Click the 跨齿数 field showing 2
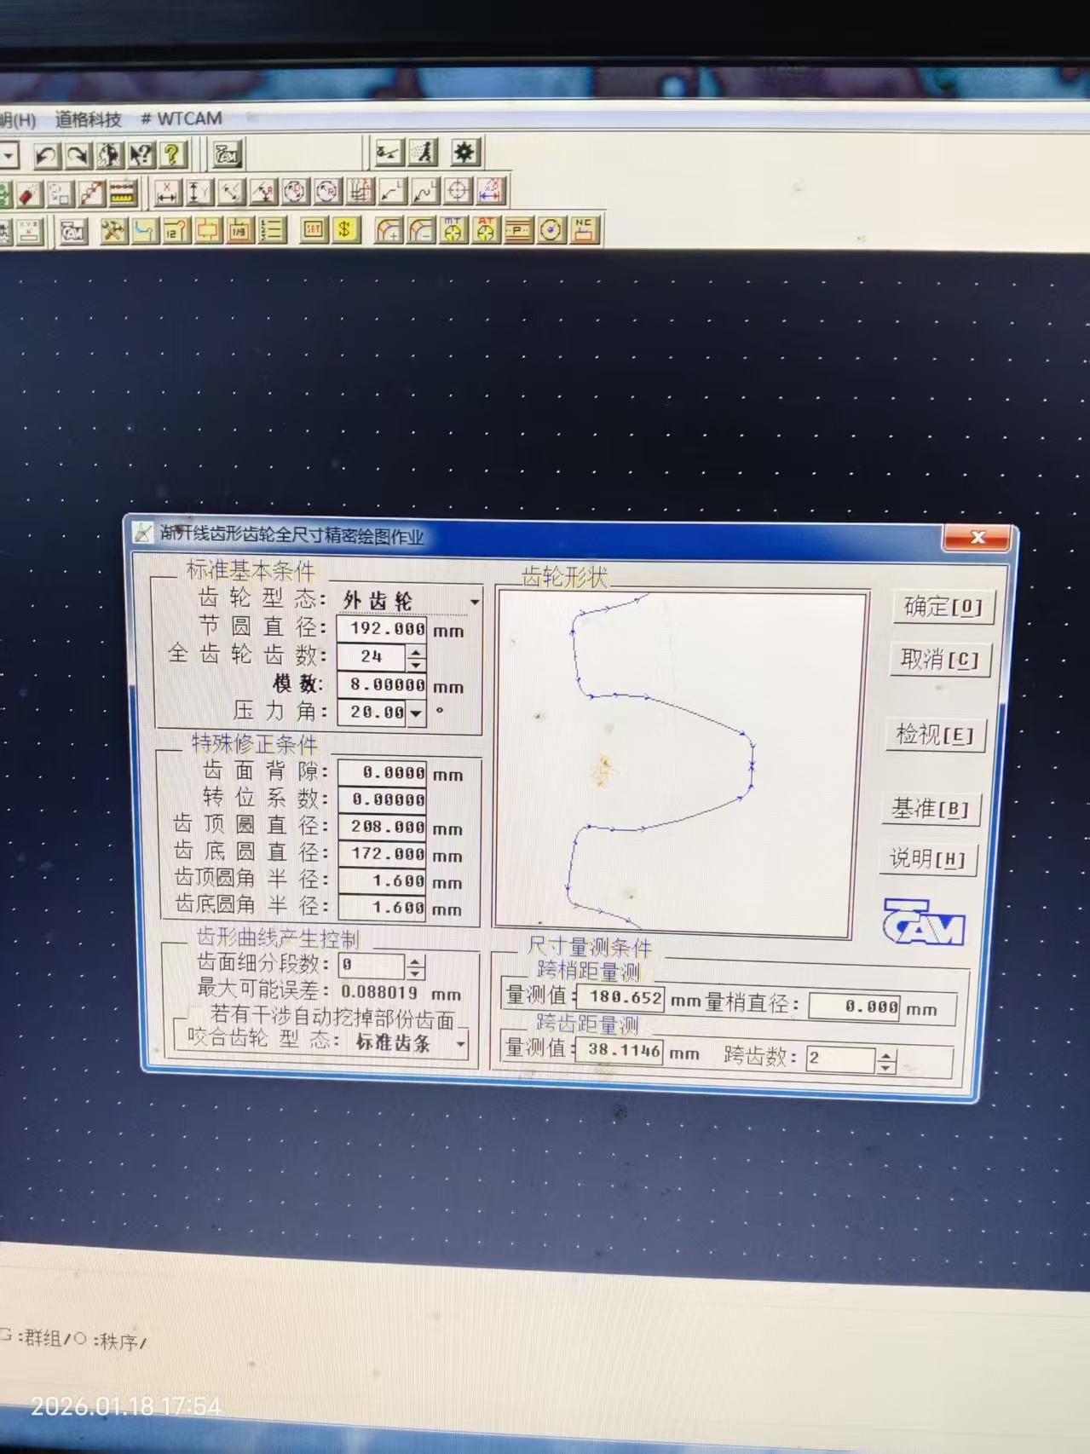Screen dimensions: 1090x1454 [841, 1059]
